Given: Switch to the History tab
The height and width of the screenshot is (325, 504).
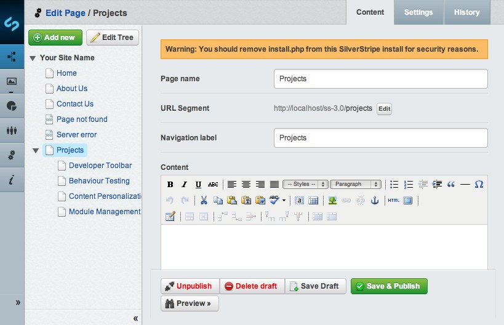Looking at the screenshot, I should coord(466,12).
